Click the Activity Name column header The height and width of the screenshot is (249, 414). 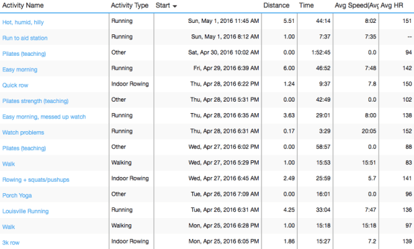point(23,5)
